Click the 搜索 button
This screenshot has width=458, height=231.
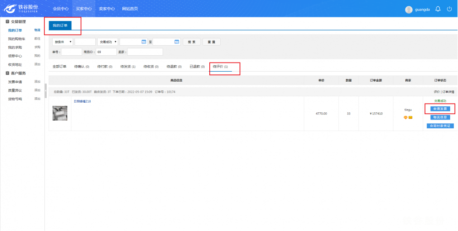(192, 42)
